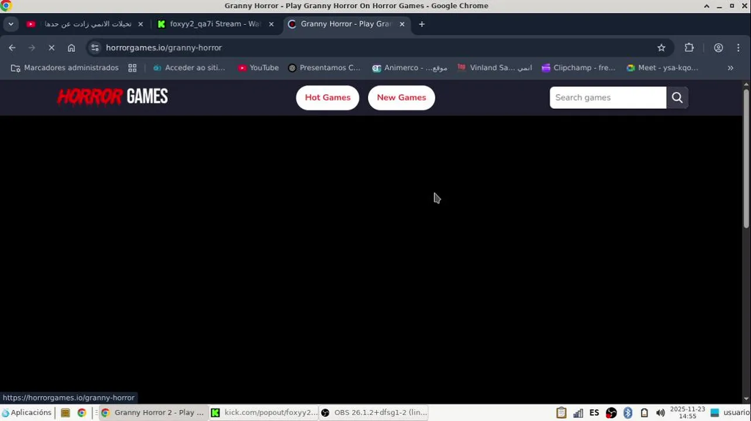The height and width of the screenshot is (421, 751).
Task: Click the magnifier search button
Action: [x=677, y=98]
